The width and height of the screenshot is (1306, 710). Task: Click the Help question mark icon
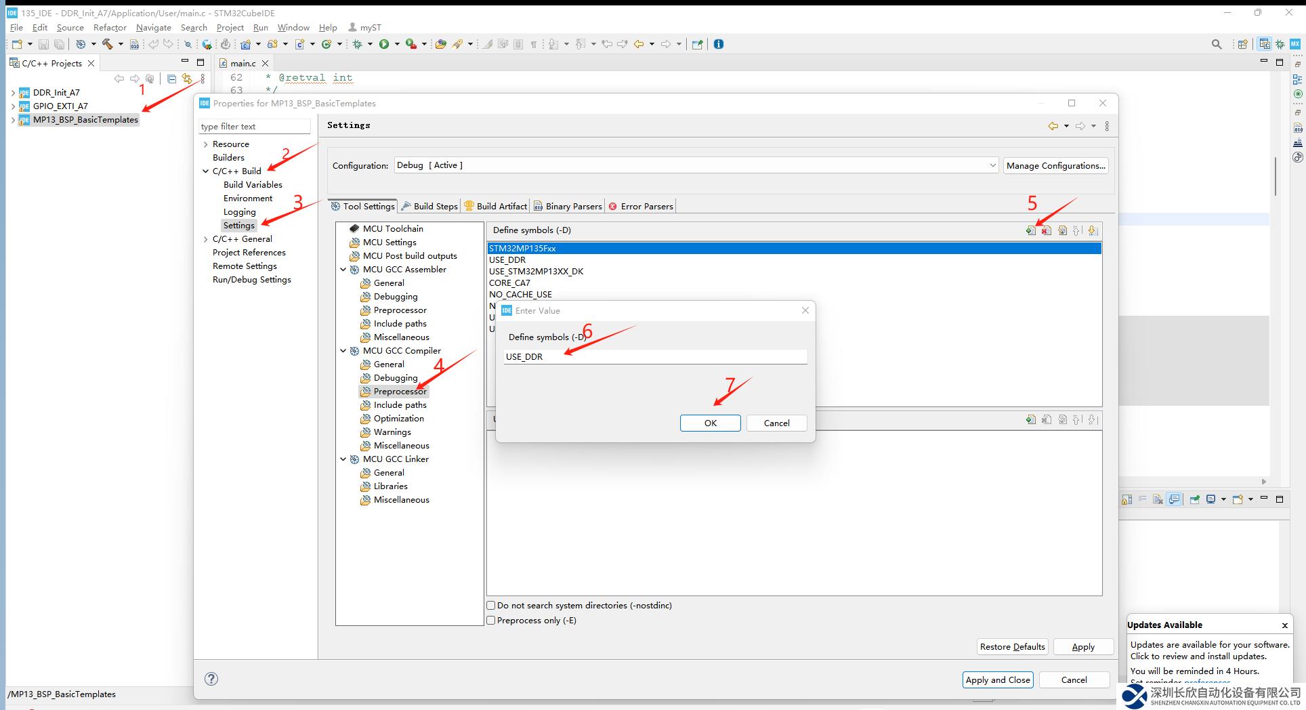point(211,679)
